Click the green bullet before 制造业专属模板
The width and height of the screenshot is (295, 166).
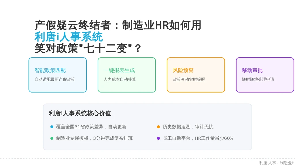point(52,138)
